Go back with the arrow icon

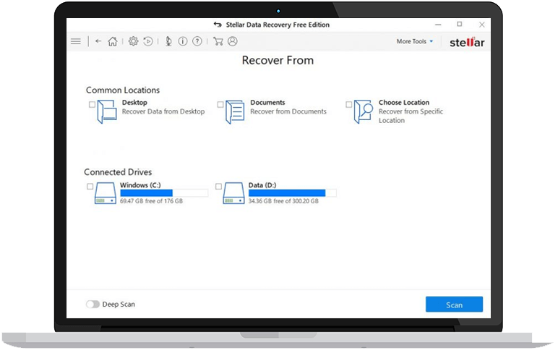click(x=98, y=41)
